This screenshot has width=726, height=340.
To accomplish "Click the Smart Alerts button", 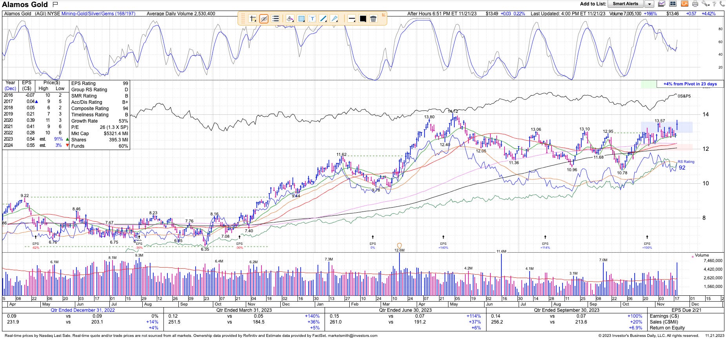I will point(625,4).
